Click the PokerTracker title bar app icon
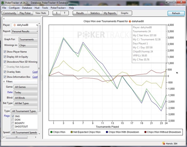Screen dimensions: 187x147 pyautogui.click(x=2, y=3)
